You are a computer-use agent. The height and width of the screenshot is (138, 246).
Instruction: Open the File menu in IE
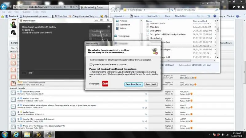tap(3, 12)
